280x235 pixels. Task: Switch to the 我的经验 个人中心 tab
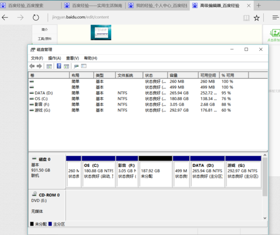tap(158, 6)
